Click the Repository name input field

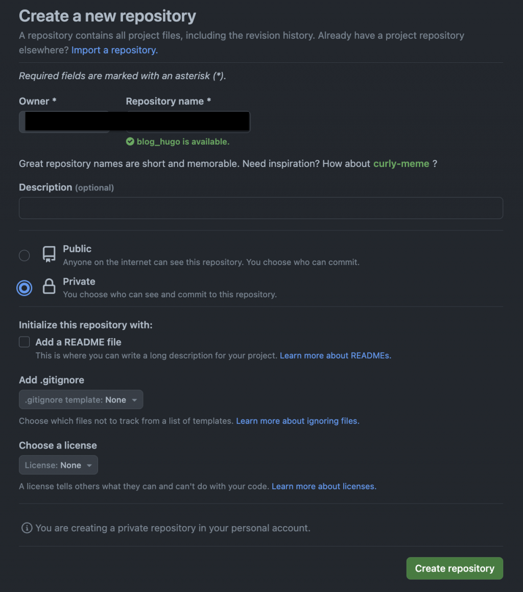pos(188,122)
